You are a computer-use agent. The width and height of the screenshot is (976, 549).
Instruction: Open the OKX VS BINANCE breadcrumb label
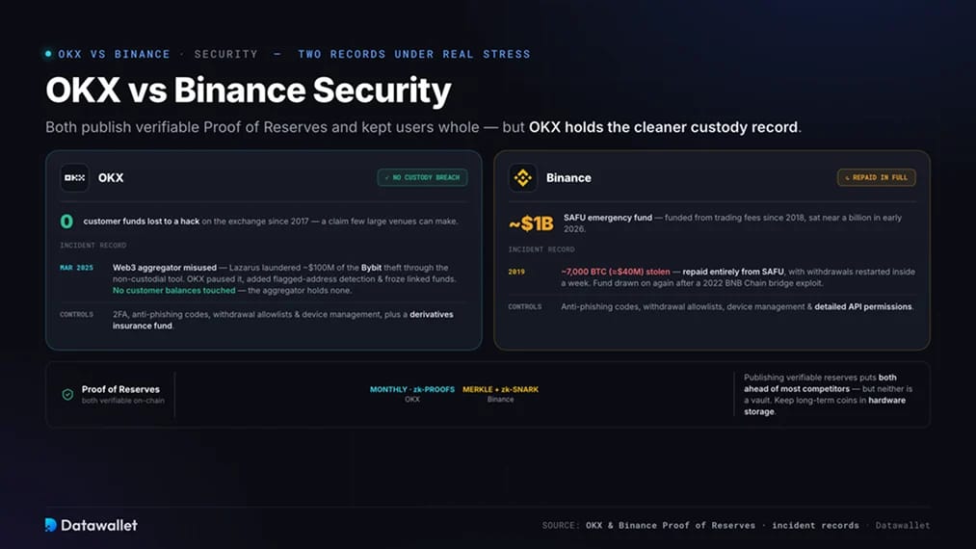114,54
